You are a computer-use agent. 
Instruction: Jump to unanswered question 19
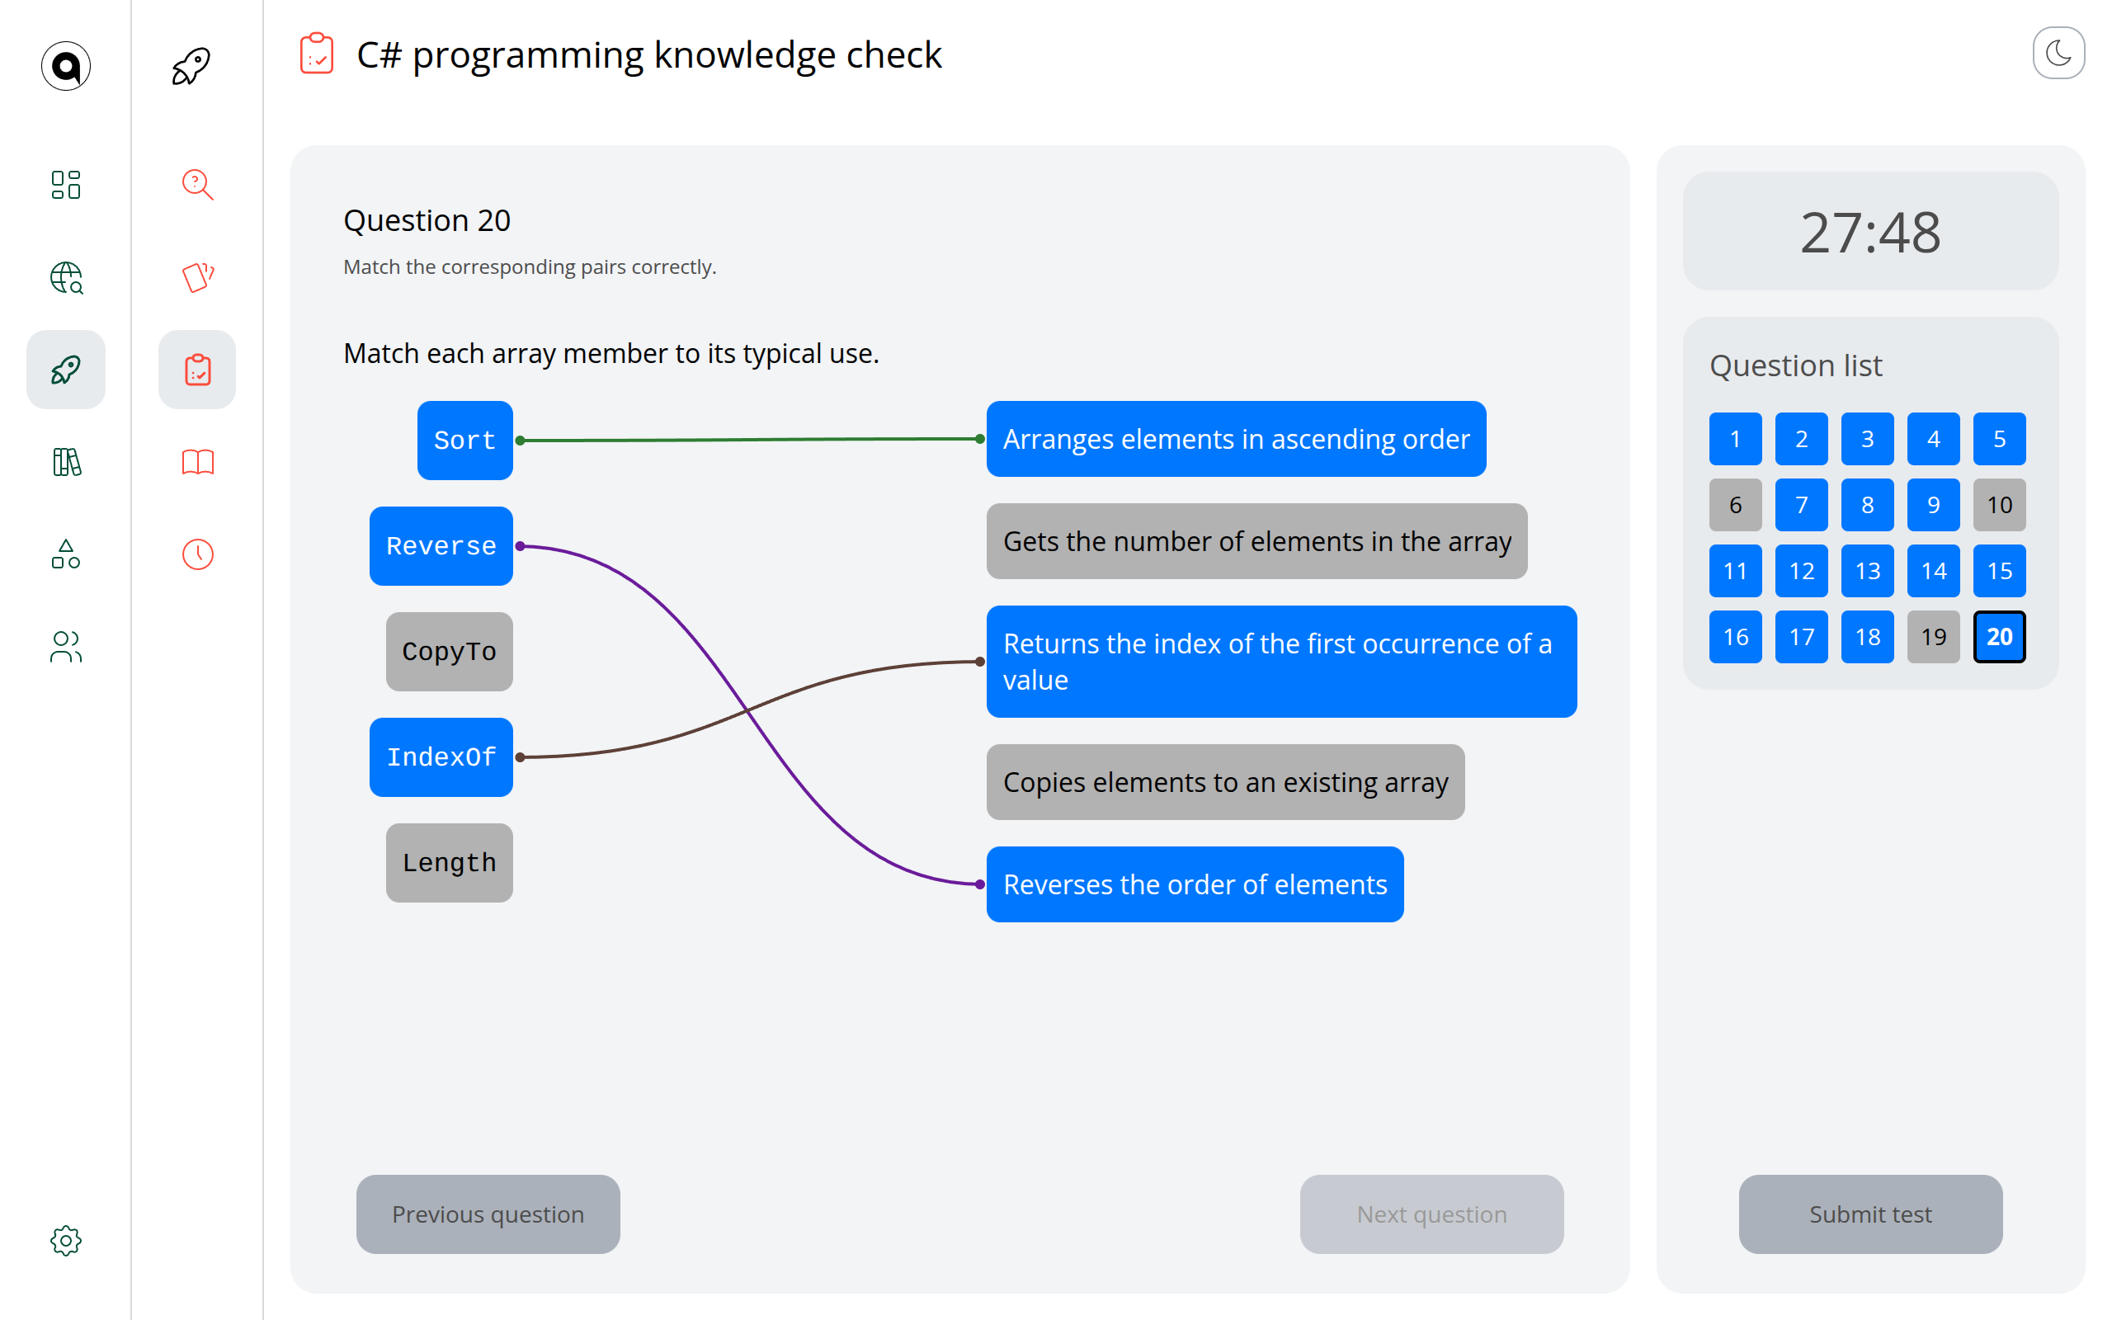tap(1934, 637)
